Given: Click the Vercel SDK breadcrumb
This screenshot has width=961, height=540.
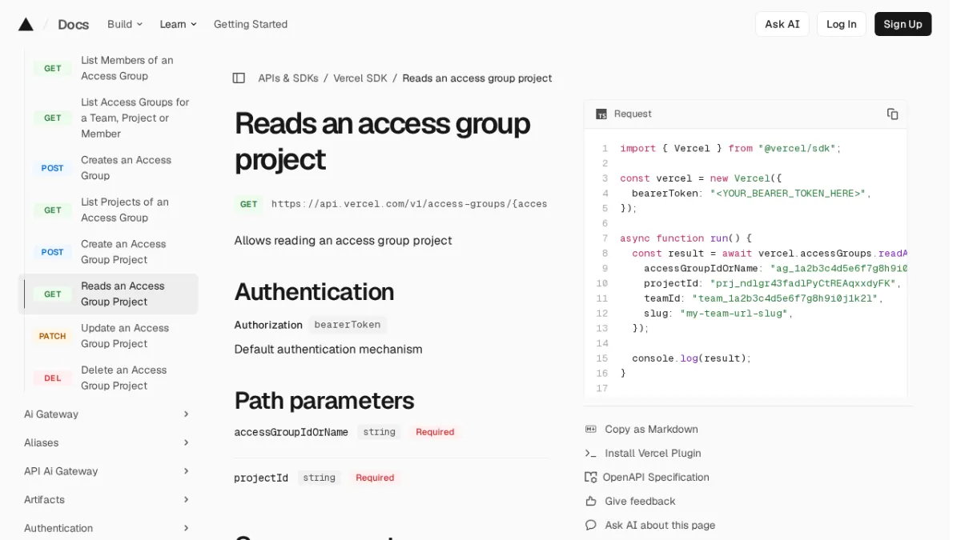Looking at the screenshot, I should (360, 78).
